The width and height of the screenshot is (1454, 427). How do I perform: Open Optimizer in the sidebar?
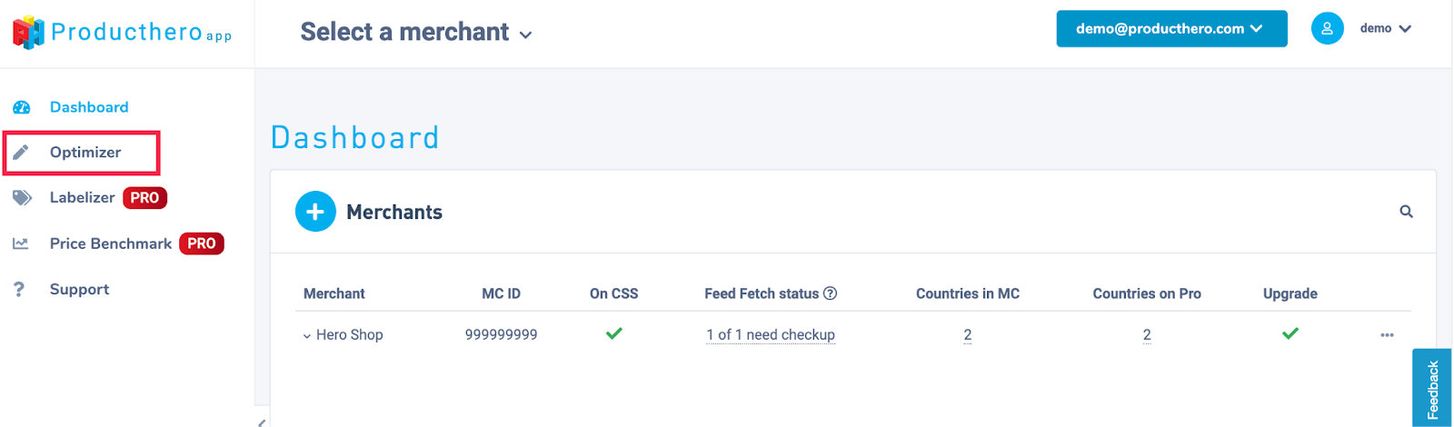[85, 153]
